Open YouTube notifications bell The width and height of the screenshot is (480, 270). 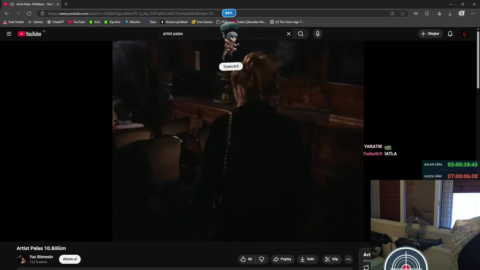point(450,34)
